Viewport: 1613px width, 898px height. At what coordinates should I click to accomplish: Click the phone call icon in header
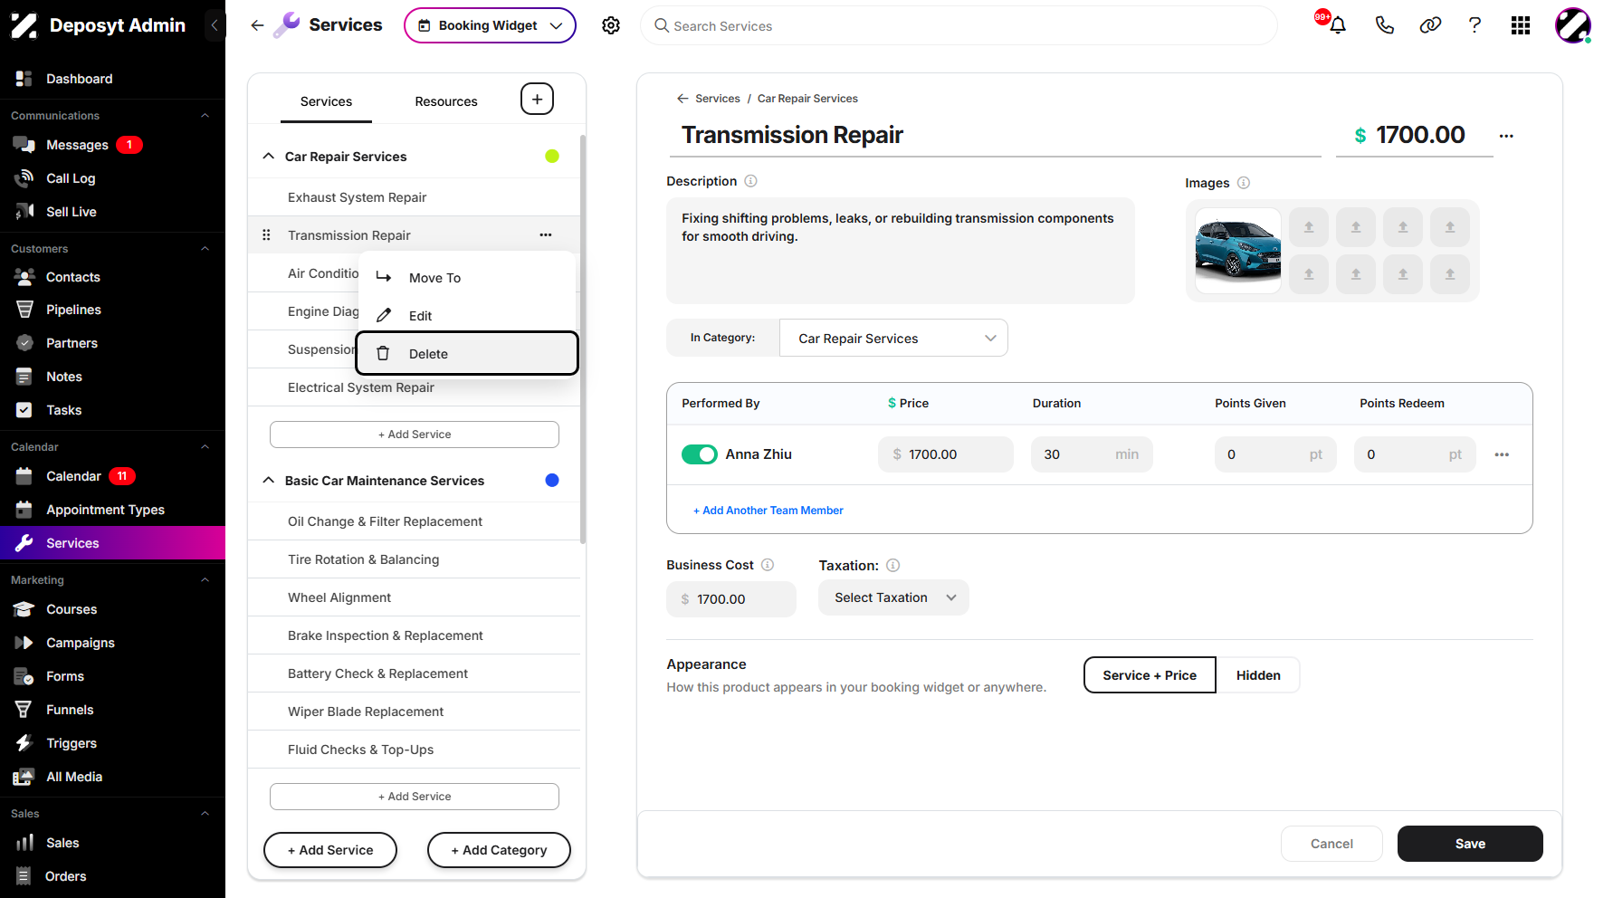[x=1384, y=25]
